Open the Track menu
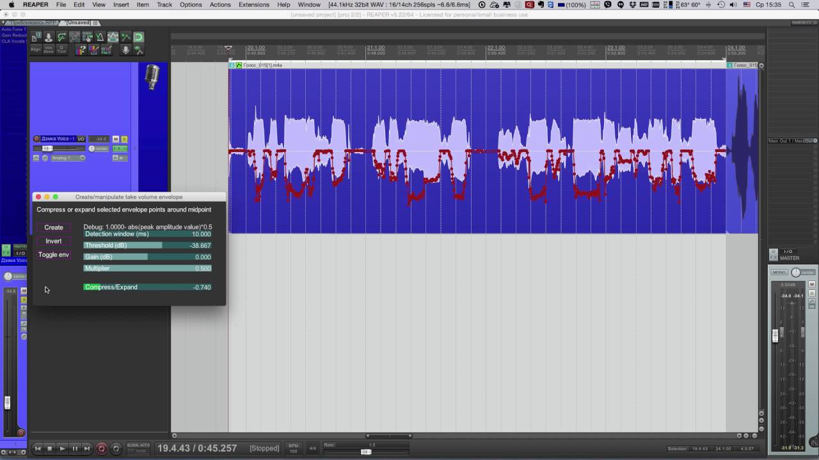This screenshot has height=460, width=819. tap(164, 4)
